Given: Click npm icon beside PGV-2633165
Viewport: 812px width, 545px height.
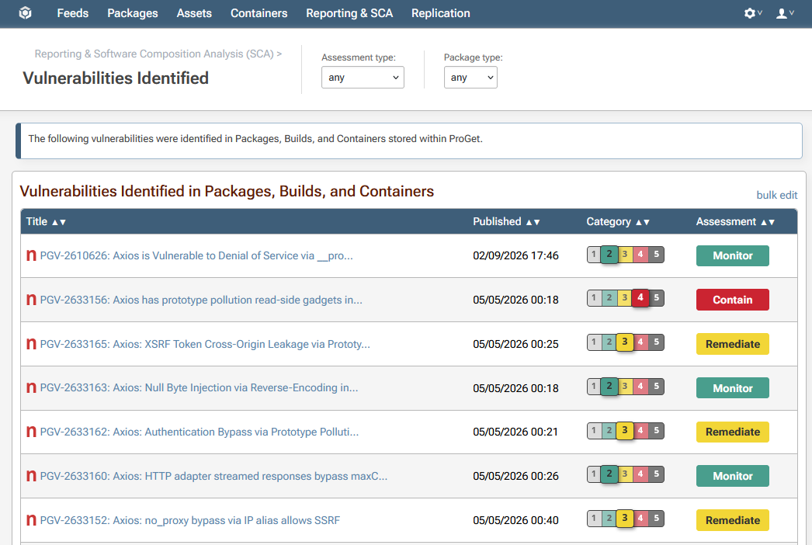Looking at the screenshot, I should [32, 344].
